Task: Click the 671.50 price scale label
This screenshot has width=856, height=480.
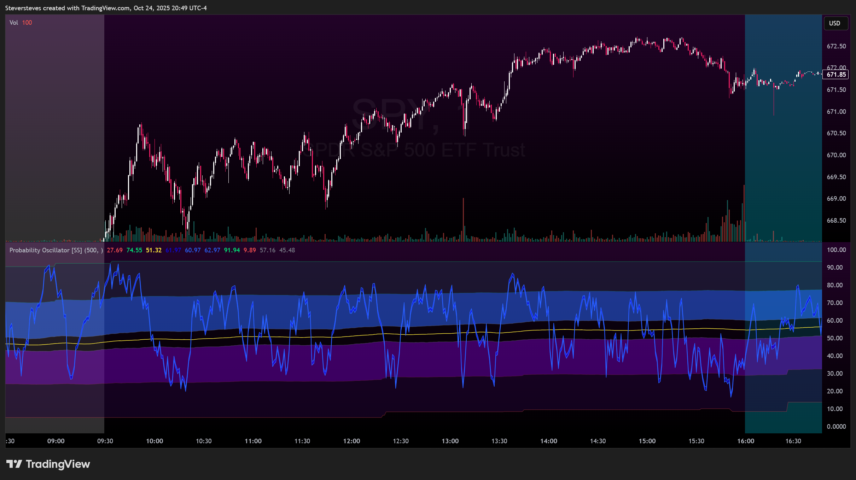Action: (836, 90)
